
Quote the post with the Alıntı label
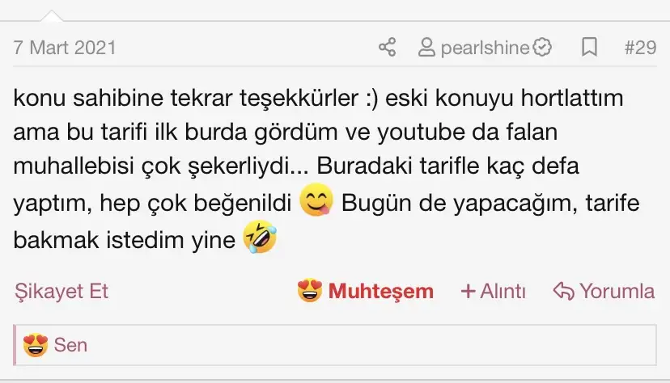pyautogui.click(x=502, y=292)
